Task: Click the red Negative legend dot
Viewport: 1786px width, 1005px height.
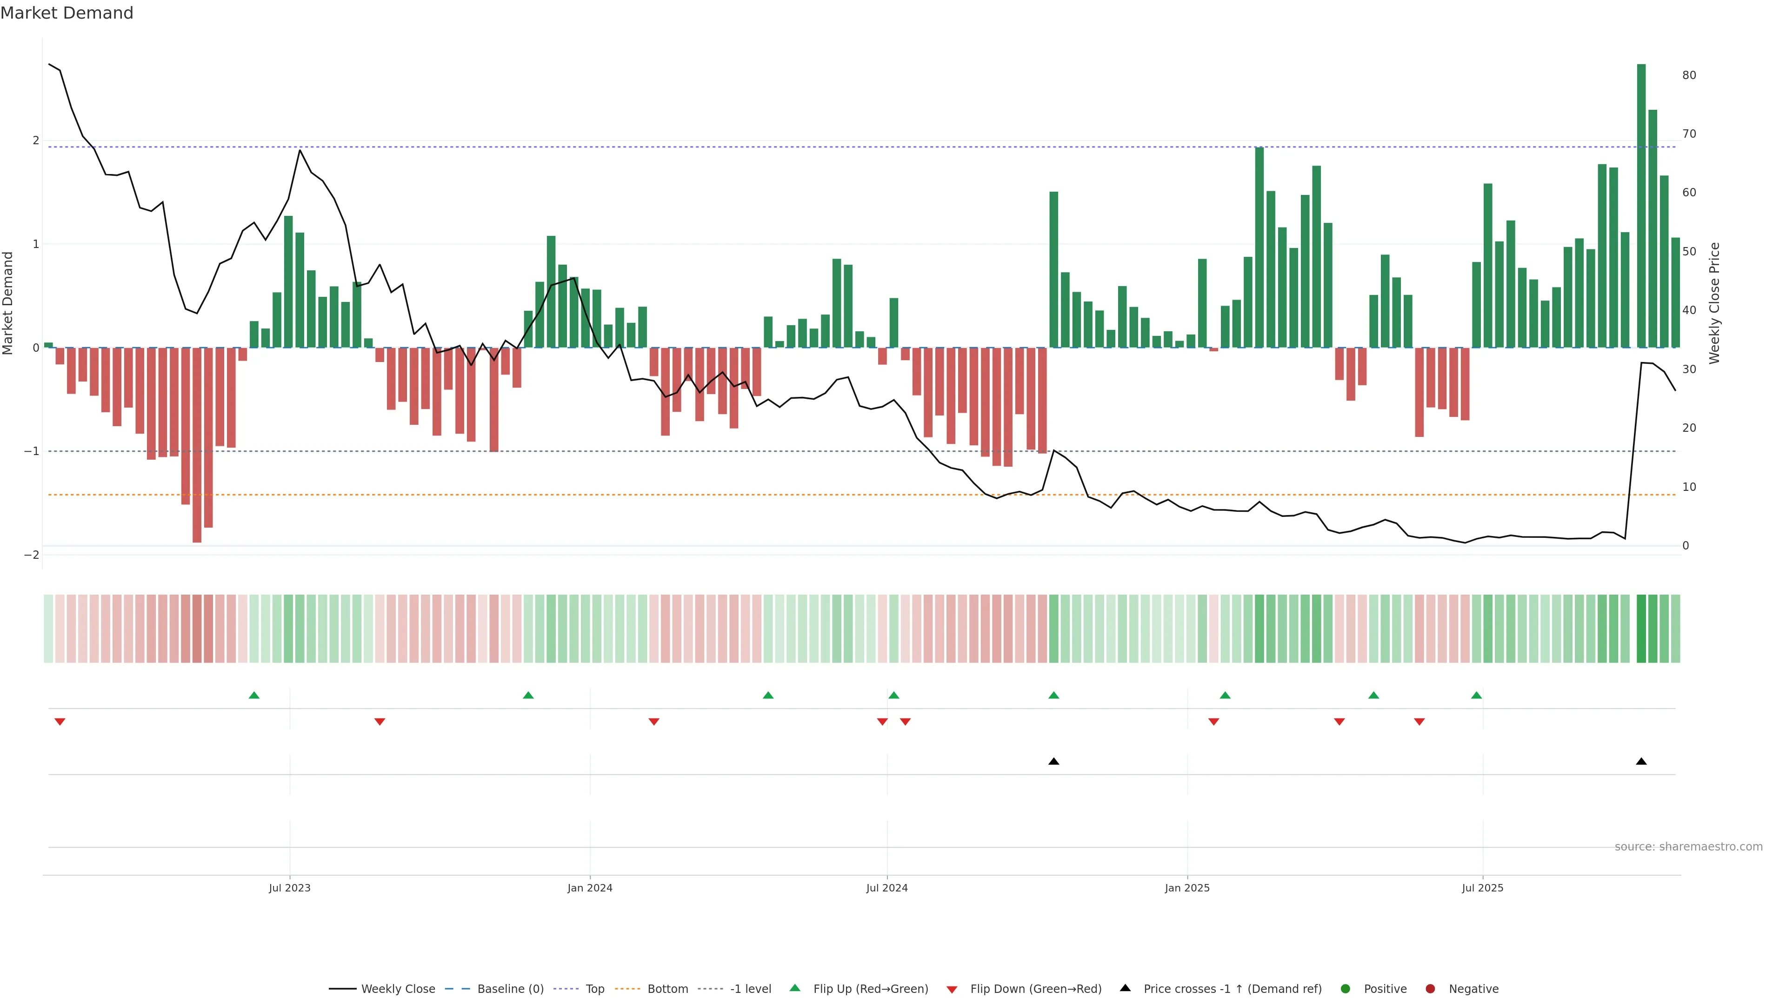Action: pyautogui.click(x=1430, y=988)
